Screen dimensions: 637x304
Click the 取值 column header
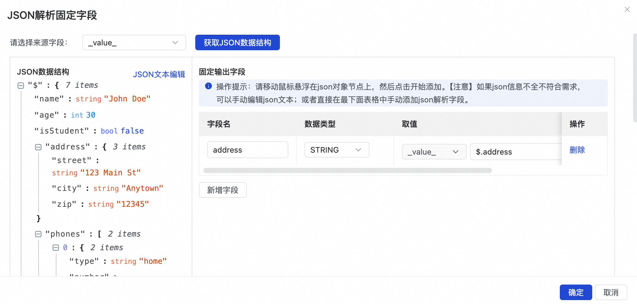[410, 124]
